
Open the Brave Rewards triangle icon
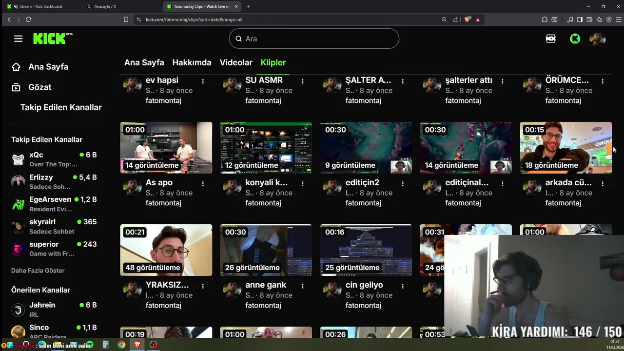(x=478, y=19)
